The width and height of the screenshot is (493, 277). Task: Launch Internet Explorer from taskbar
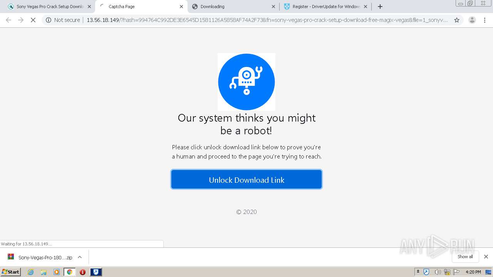[x=31, y=272]
